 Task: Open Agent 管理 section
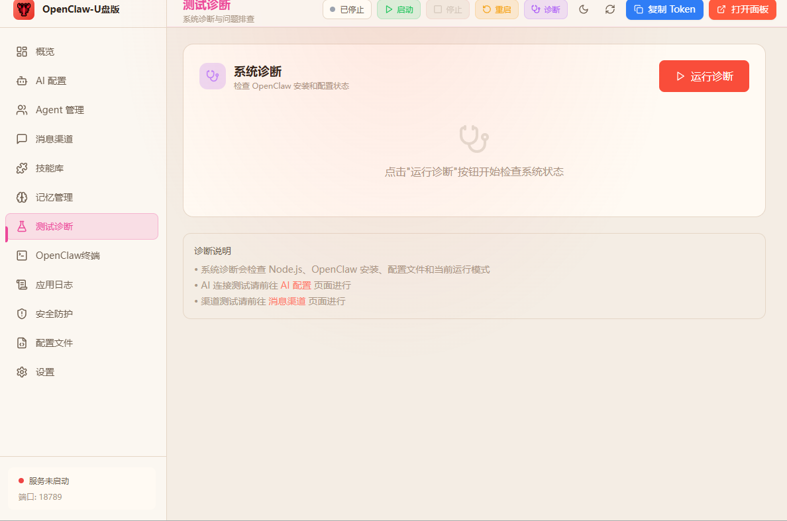point(81,110)
